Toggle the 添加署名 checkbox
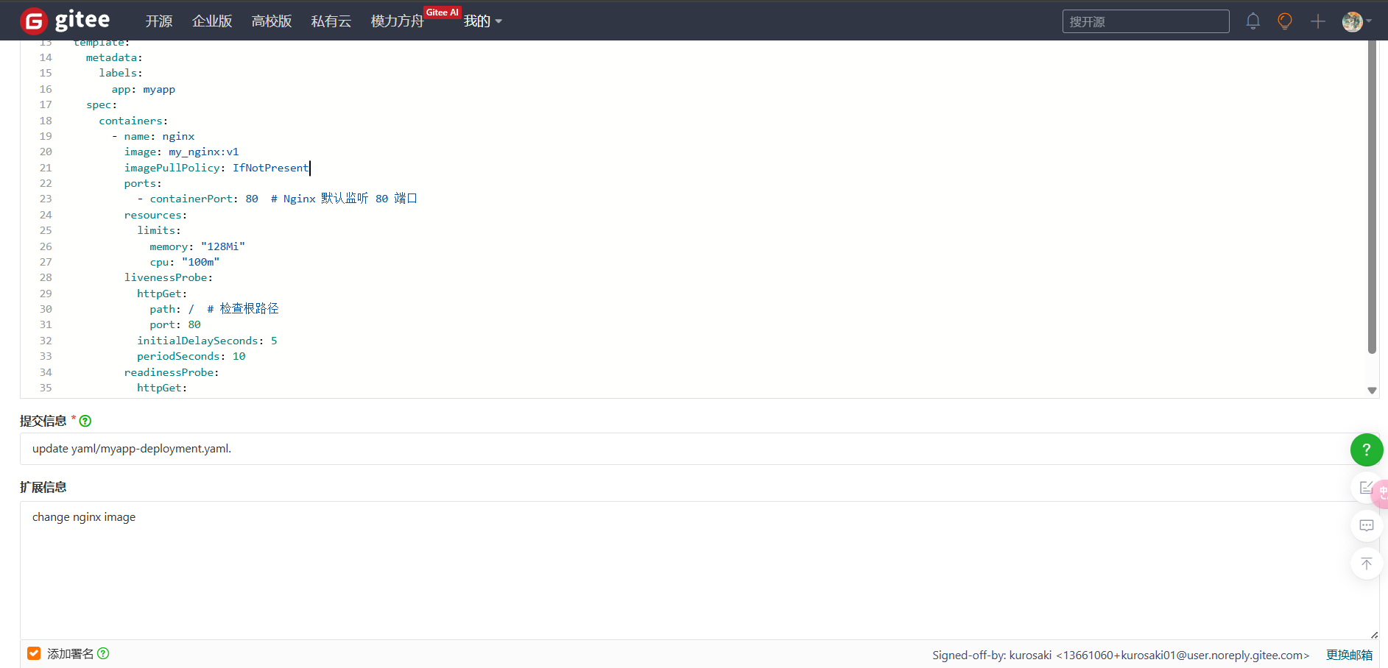Image resolution: width=1388 pixels, height=668 pixels. click(x=34, y=653)
